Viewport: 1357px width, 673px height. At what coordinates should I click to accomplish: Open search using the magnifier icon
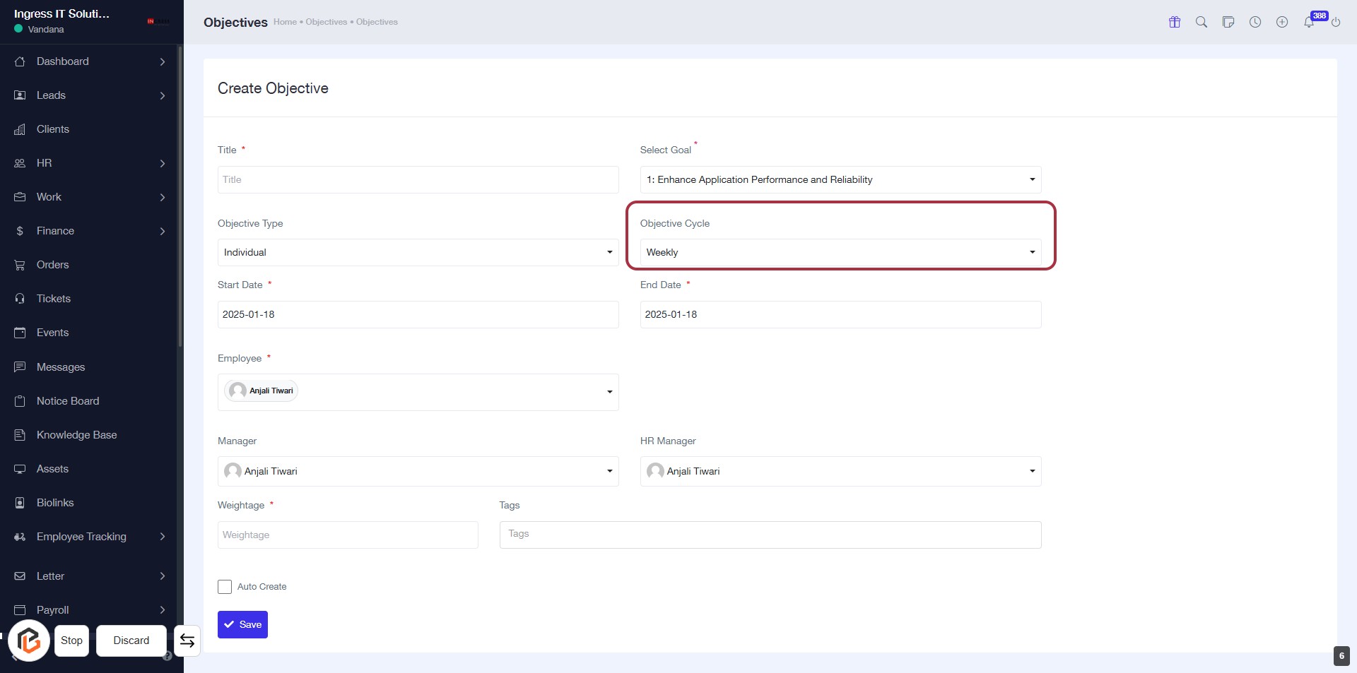click(1202, 22)
